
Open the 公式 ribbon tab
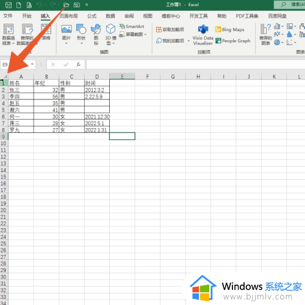point(91,16)
